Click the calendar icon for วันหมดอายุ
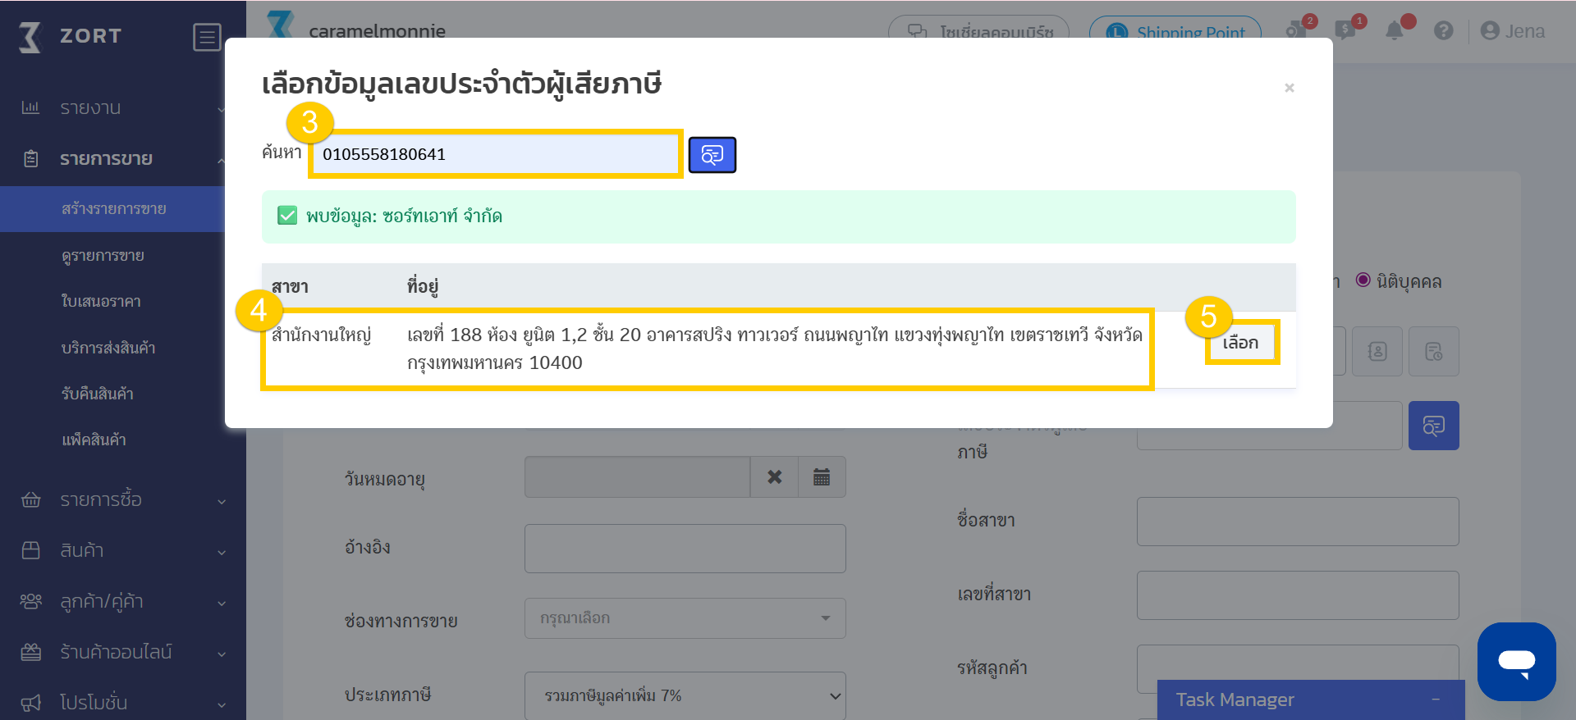Image resolution: width=1576 pixels, height=720 pixels. pos(822,477)
